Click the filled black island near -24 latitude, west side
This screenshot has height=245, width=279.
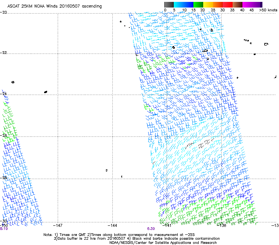coord(46,92)
